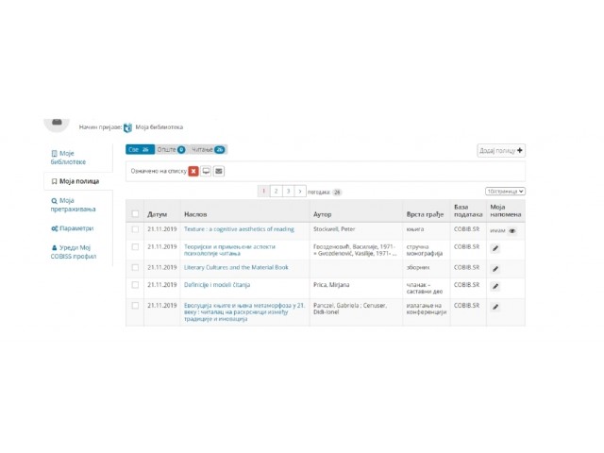Screen dimensions: 604x453
Task: Edit note for Еволуција књиге row pencil
Action: click(495, 307)
